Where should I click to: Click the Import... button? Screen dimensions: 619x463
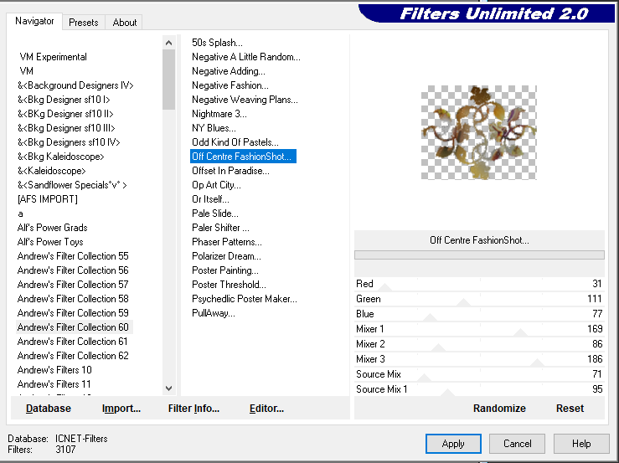tap(121, 409)
